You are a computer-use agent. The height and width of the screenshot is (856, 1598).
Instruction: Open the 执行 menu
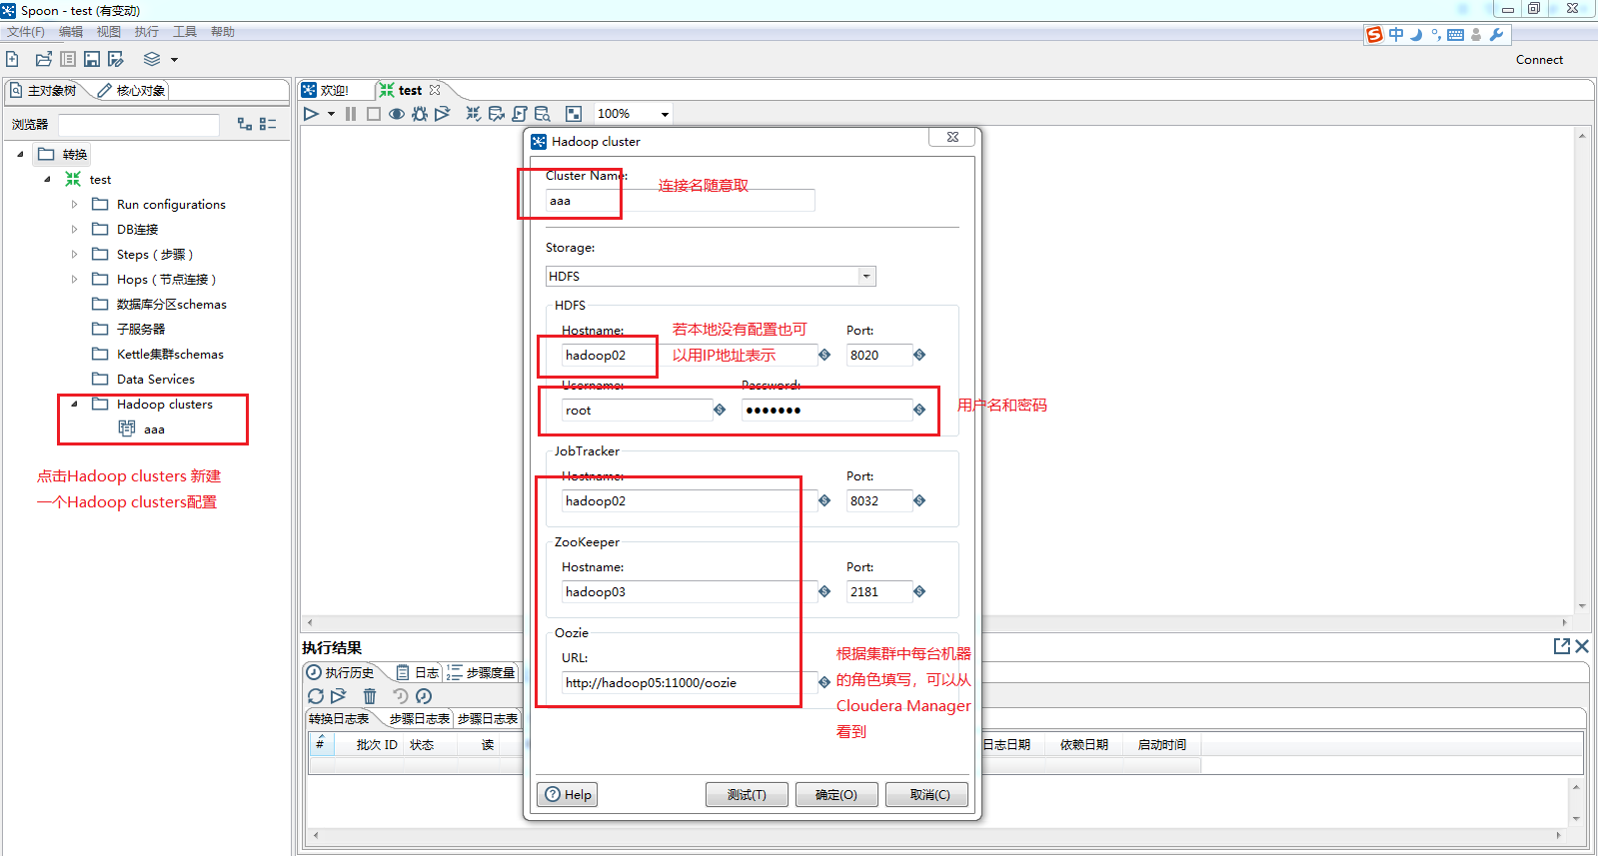(x=147, y=32)
